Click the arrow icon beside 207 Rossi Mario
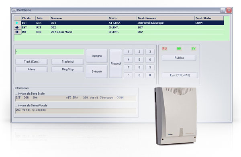241x157 pixels. point(17,32)
